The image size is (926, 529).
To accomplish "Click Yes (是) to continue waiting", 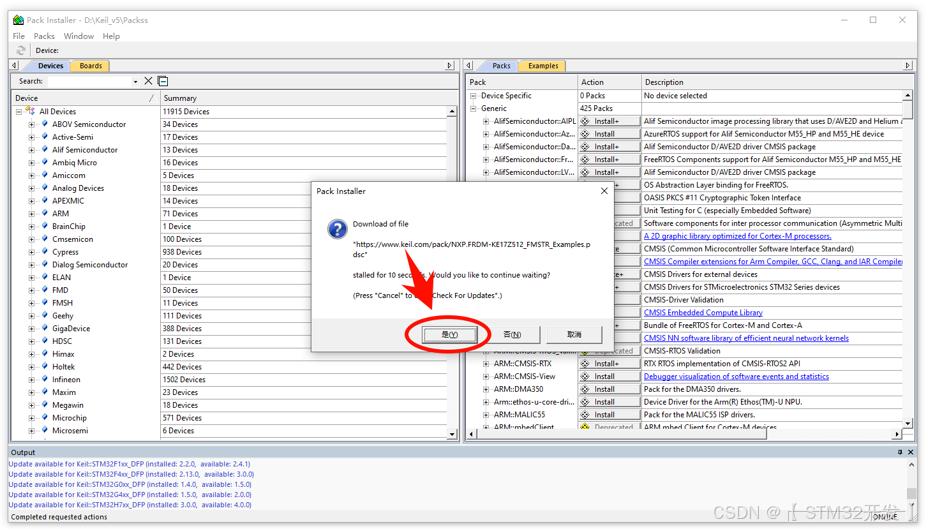I will 450,334.
